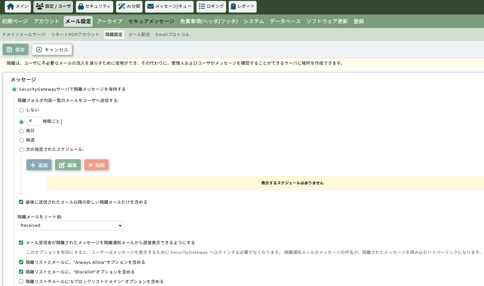Open the Emailプロトコル sub-tab

pos(172,34)
